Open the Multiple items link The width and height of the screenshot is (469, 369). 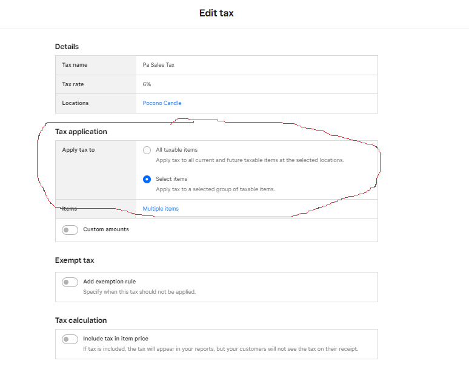pyautogui.click(x=161, y=209)
